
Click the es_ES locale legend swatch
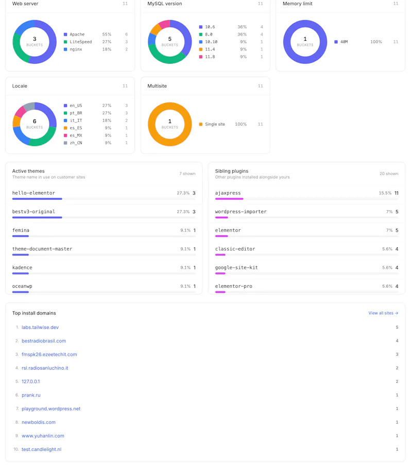(x=65, y=128)
